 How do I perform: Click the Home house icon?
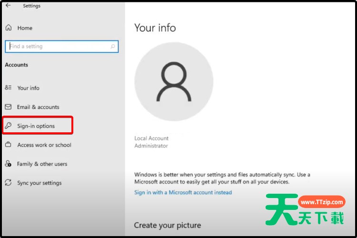(9, 28)
